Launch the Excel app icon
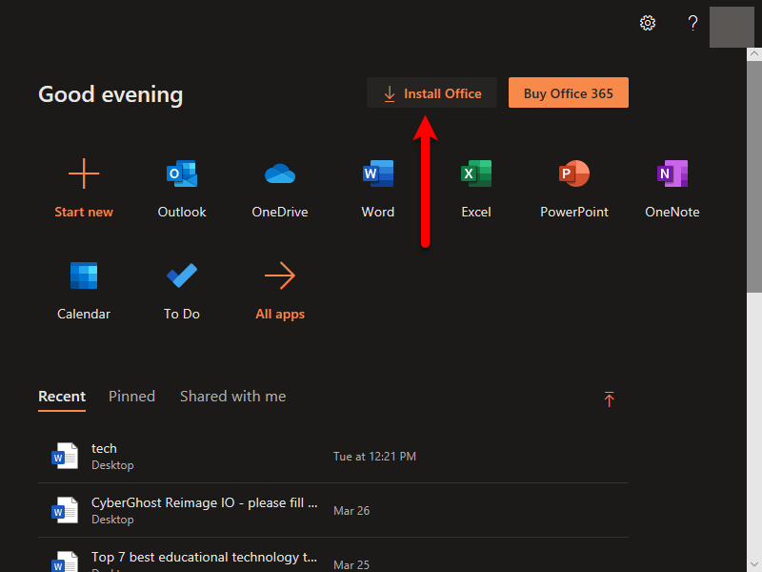 coord(476,174)
